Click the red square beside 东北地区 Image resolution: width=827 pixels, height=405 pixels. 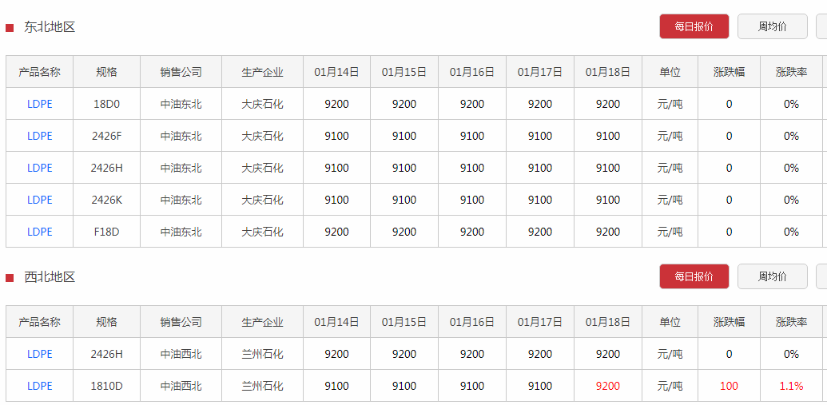pos(10,28)
